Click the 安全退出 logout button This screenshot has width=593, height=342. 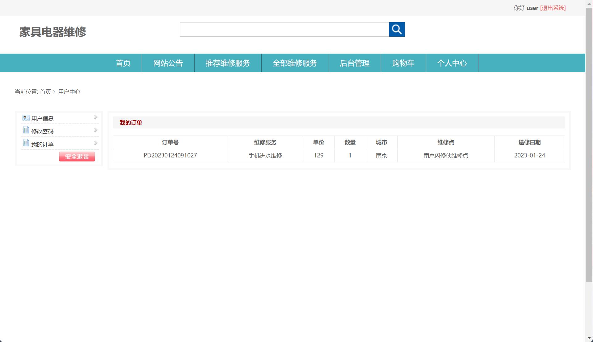(77, 157)
